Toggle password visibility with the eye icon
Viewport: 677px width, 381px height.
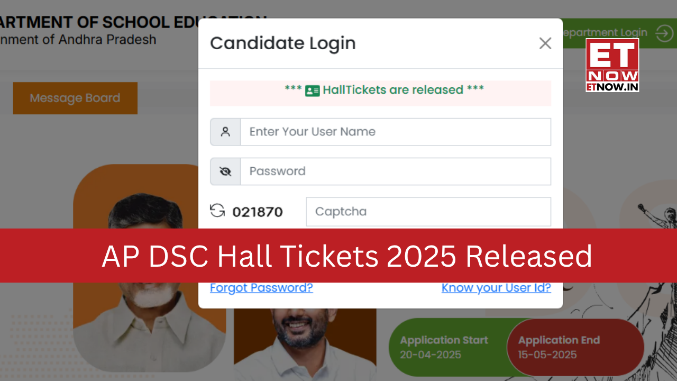pos(225,171)
